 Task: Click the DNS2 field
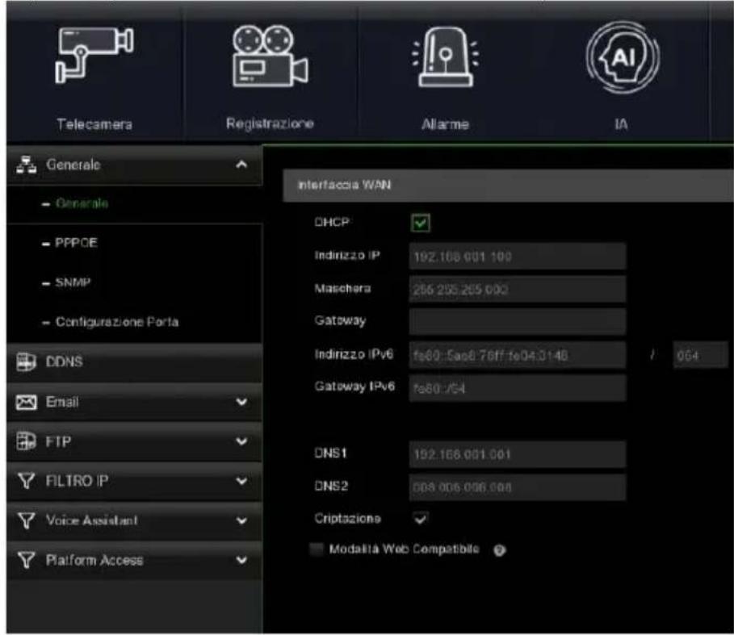click(518, 487)
